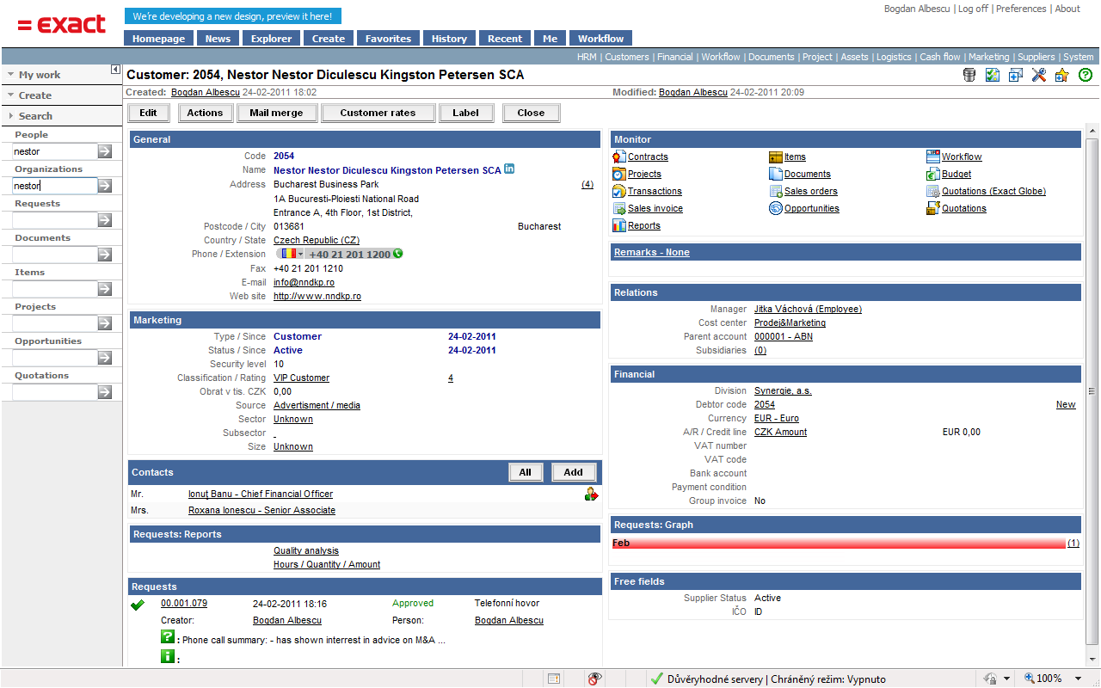This screenshot has height=688, width=1101.
Task: Click the Reports chart icon in Monitor
Action: click(x=619, y=225)
